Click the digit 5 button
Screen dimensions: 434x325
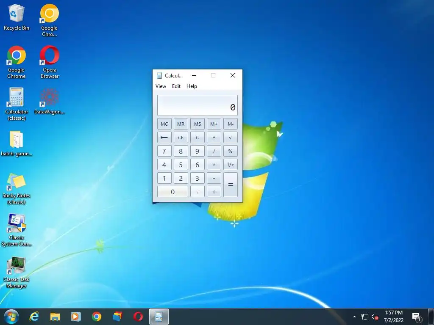click(181, 165)
